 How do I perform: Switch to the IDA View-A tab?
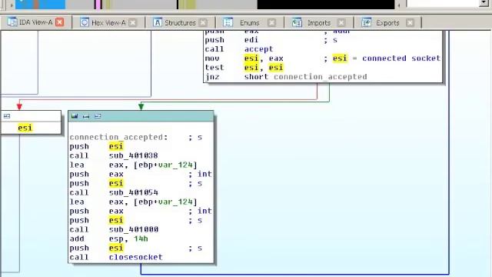pos(35,22)
